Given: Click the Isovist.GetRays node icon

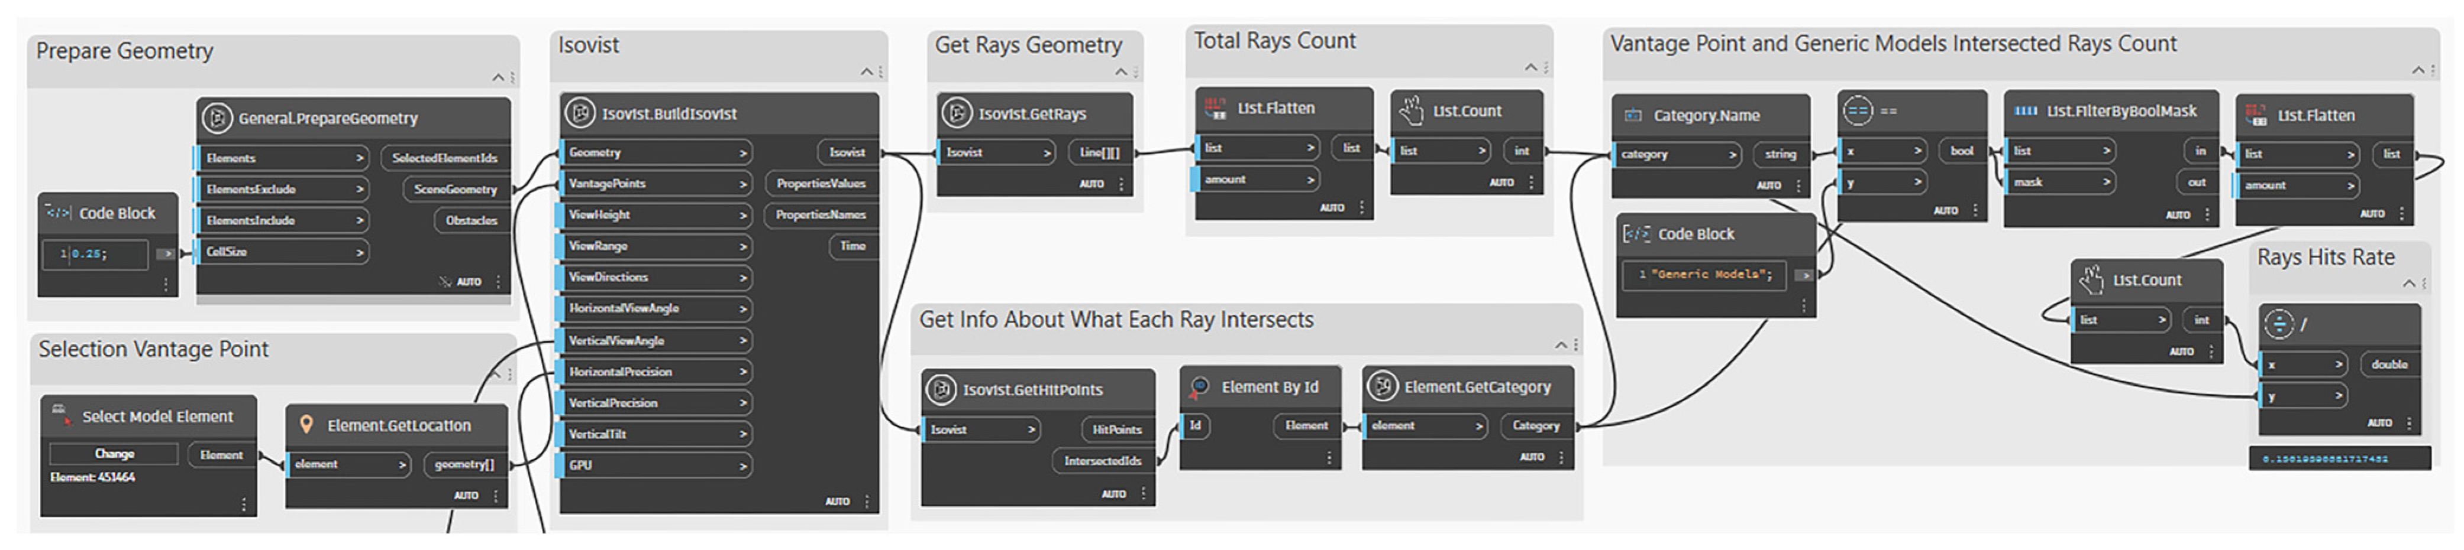Looking at the screenshot, I should tap(957, 113).
